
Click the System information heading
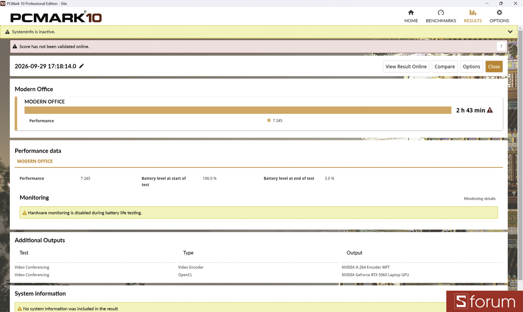(x=40, y=294)
